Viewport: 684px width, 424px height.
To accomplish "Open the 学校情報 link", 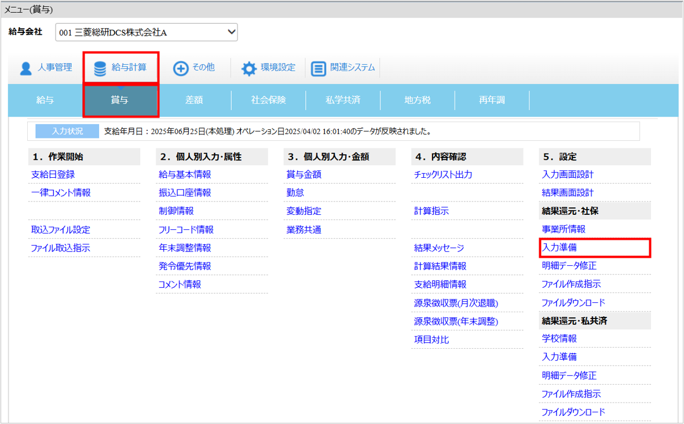I will 559,338.
